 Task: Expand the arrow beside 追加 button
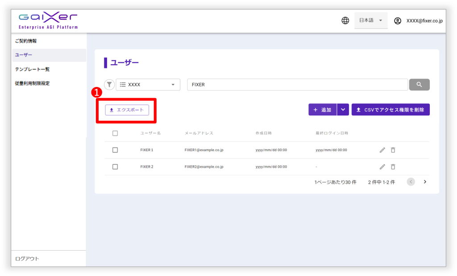(343, 110)
